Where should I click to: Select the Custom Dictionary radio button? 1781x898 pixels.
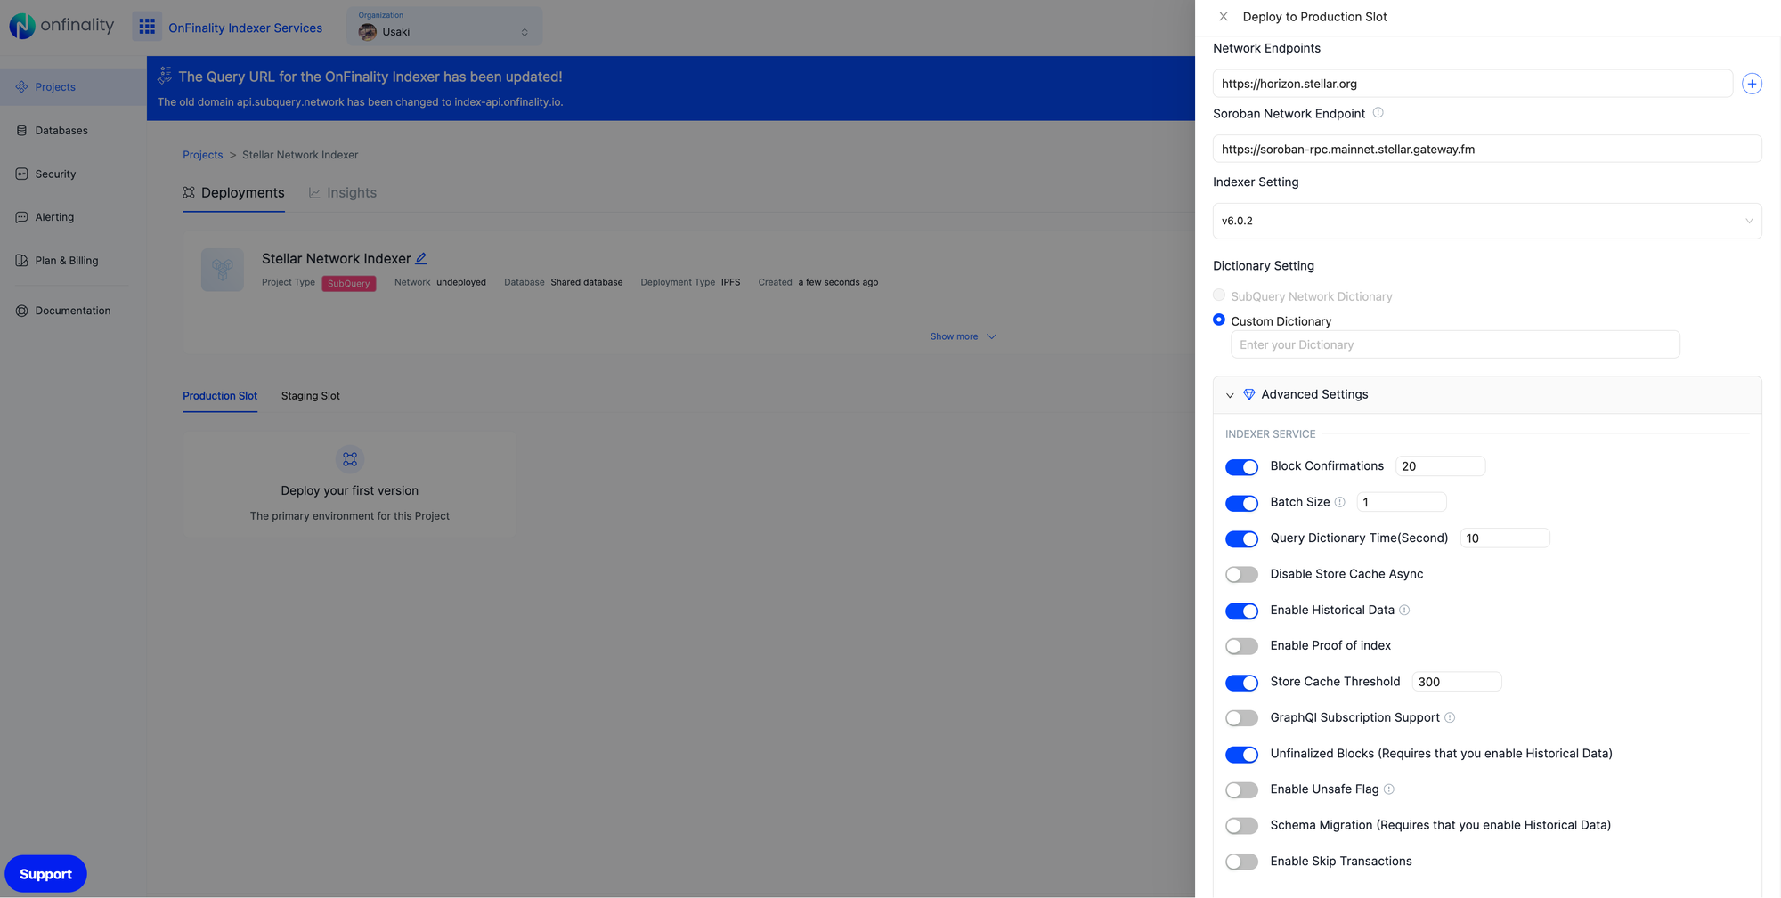(1218, 320)
